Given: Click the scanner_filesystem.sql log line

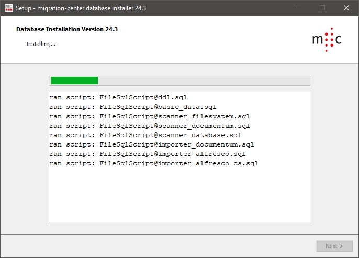Looking at the screenshot, I should [149, 117].
